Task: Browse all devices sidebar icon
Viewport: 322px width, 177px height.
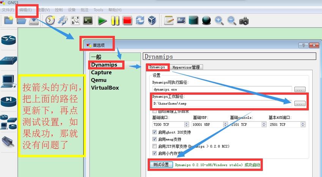Action: click(x=8, y=122)
